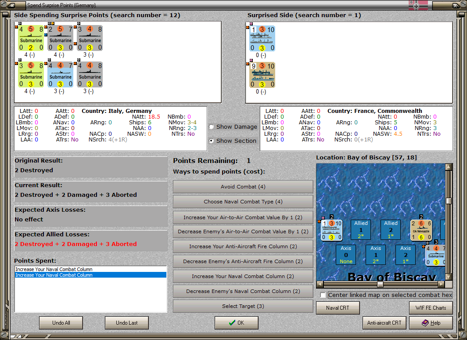Image resolution: width=467 pixels, height=340 pixels.
Task: Select the tan convoy counter 9-3-10
Action: 262,75
